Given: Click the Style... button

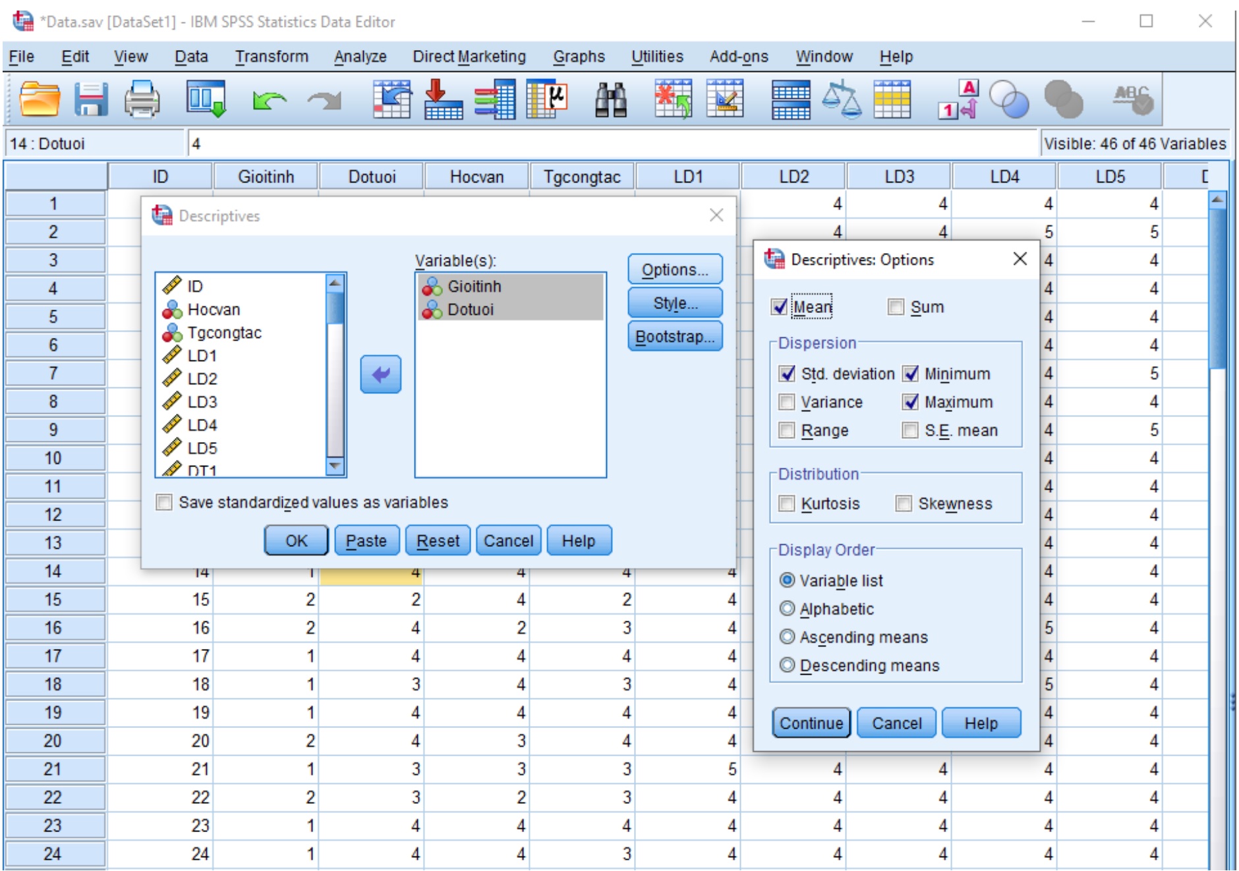Looking at the screenshot, I should [675, 303].
